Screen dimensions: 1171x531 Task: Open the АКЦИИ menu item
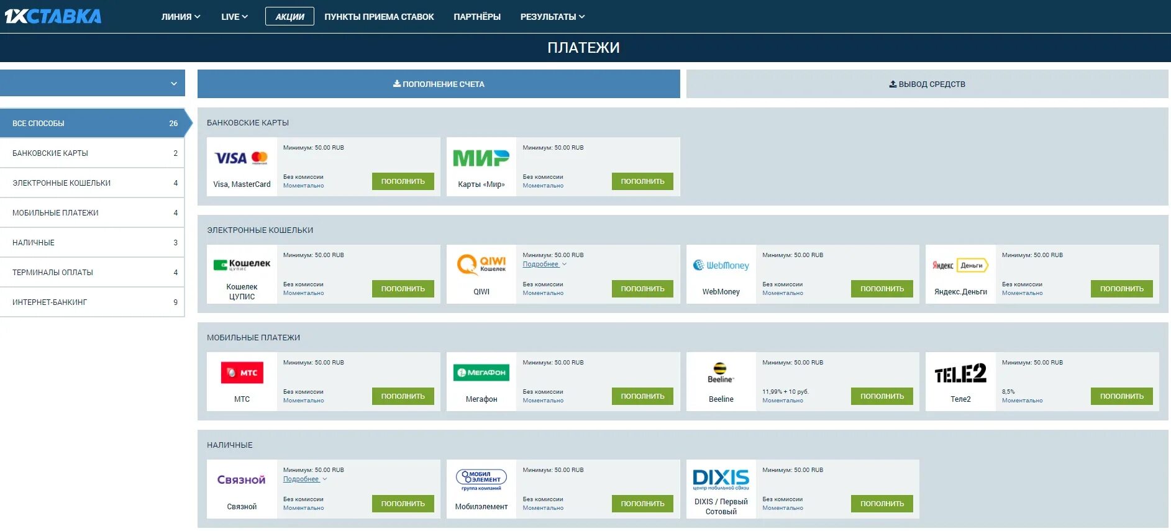(289, 17)
